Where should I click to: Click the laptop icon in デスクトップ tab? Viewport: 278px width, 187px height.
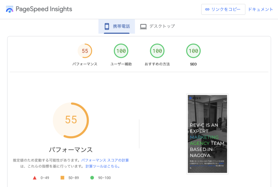(x=143, y=27)
